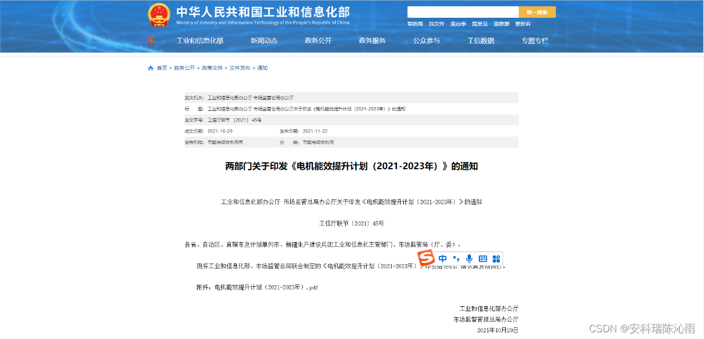Toggle punctuation mode on the IME bar
The height and width of the screenshot is (339, 704).
[456, 259]
